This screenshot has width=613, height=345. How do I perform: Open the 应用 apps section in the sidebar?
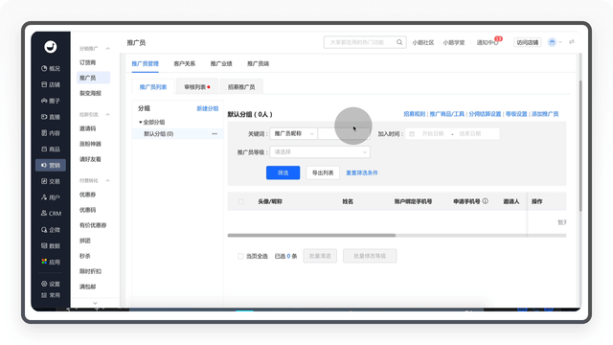click(x=51, y=262)
